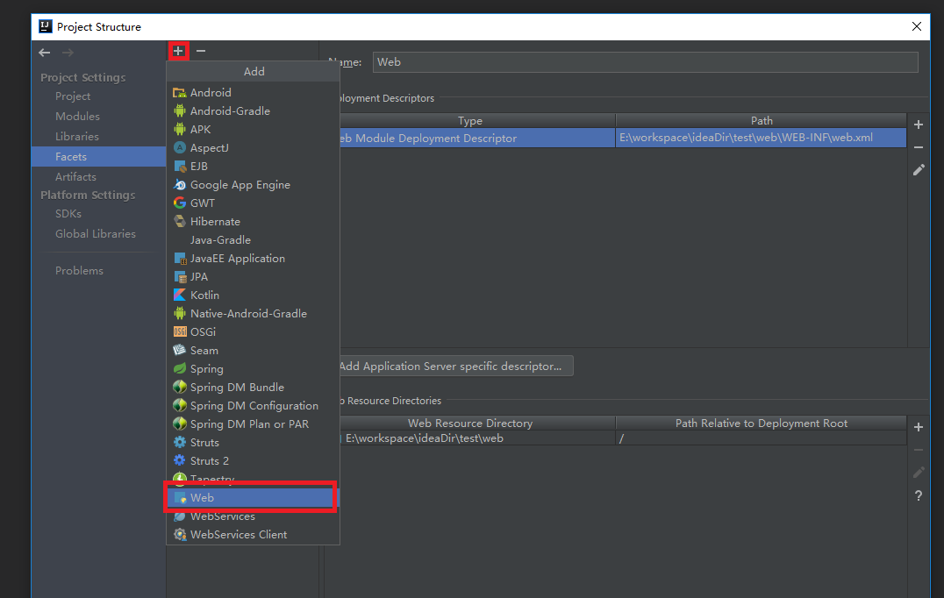Remove the selected deployment descriptor
The height and width of the screenshot is (598, 944).
tap(918, 147)
